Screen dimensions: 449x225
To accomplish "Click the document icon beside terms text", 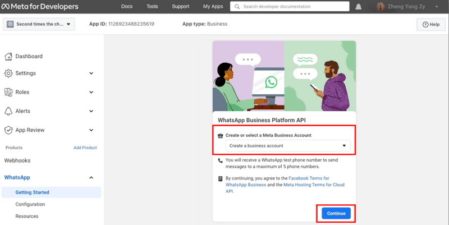I will [x=220, y=178].
